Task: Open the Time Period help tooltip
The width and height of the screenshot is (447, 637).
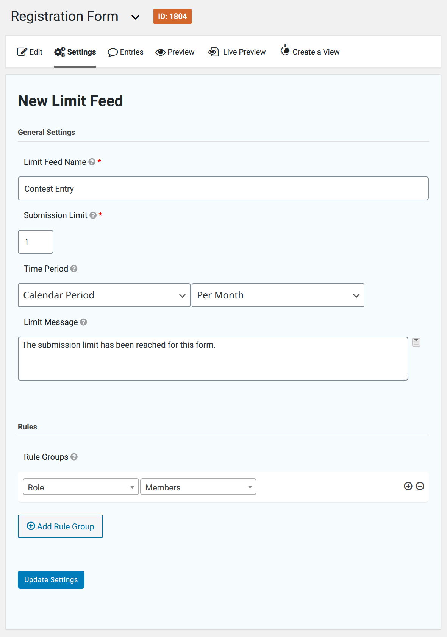Action: point(74,269)
